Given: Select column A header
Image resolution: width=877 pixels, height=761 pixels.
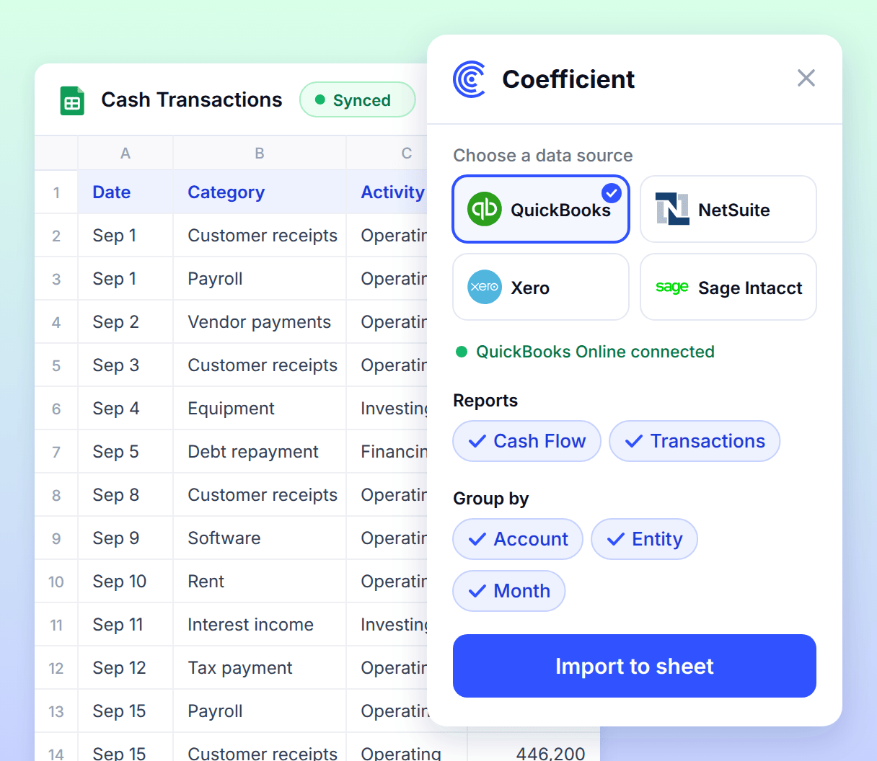Looking at the screenshot, I should click(125, 153).
